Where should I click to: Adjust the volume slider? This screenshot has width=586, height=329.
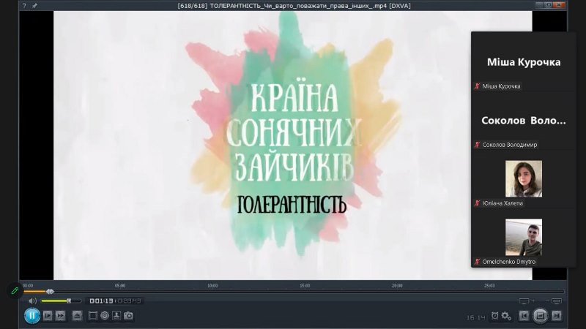(x=59, y=300)
